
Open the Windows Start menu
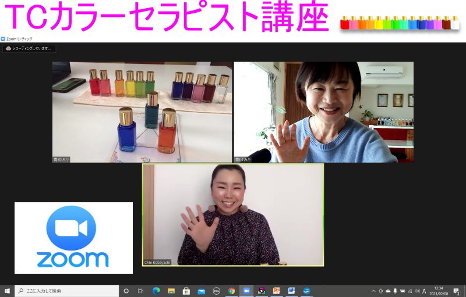coord(7,291)
